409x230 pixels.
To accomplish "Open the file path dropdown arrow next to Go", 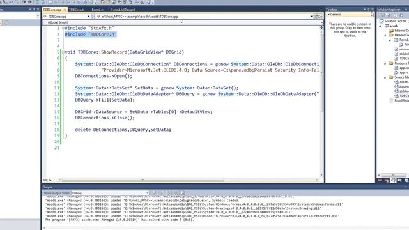I will pos(311,17).
